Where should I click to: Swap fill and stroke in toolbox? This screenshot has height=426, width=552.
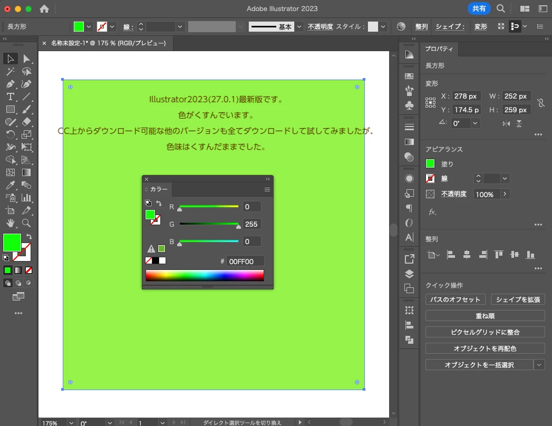click(29, 237)
